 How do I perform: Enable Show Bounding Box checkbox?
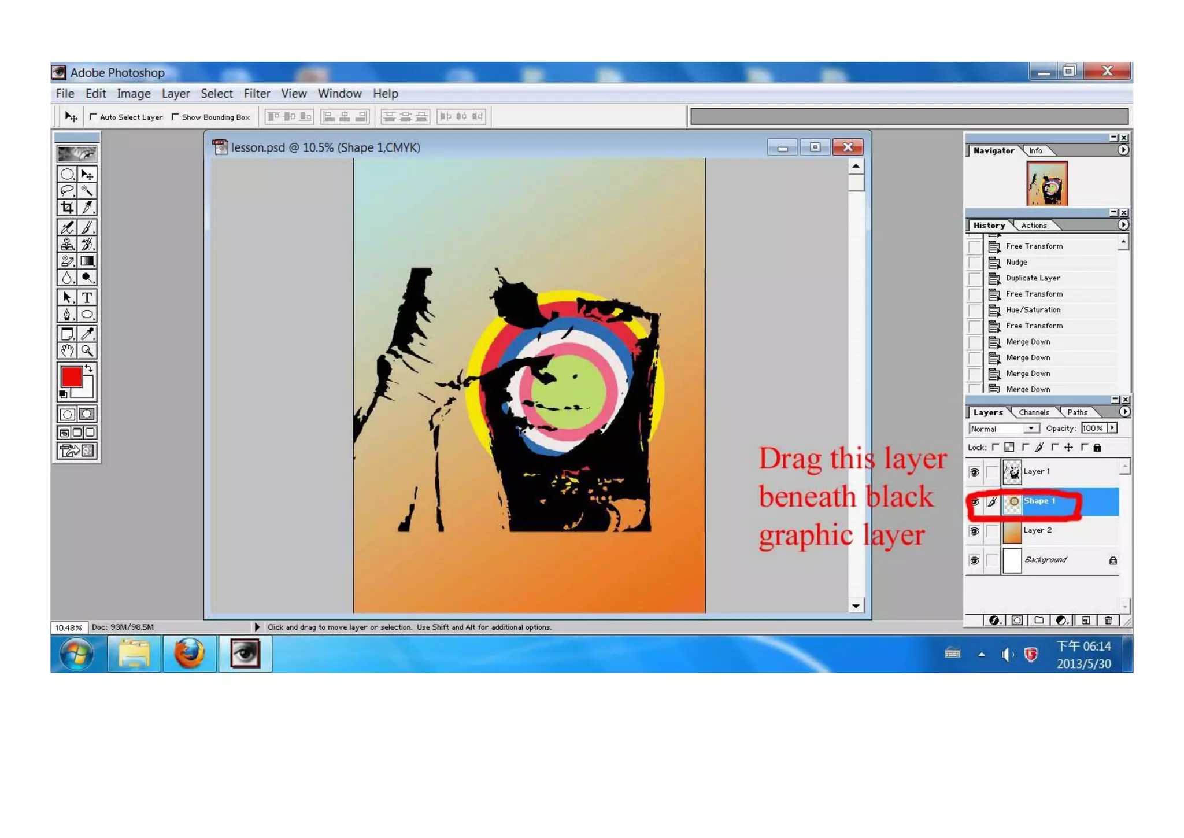(x=175, y=117)
